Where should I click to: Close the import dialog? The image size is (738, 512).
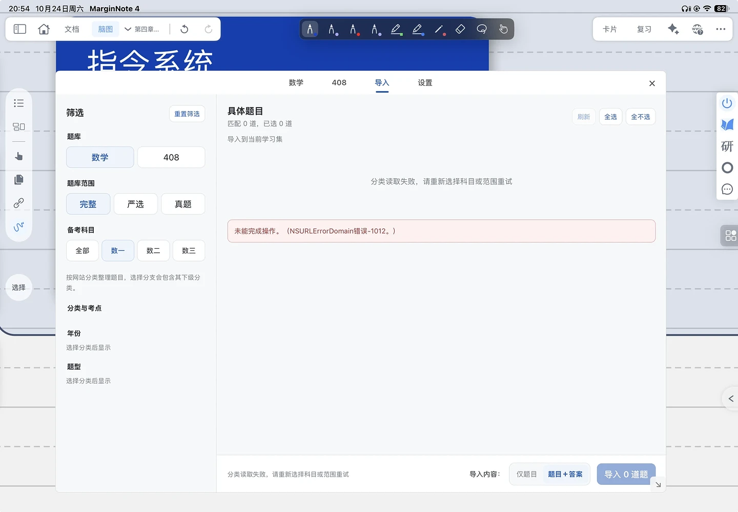point(652,83)
